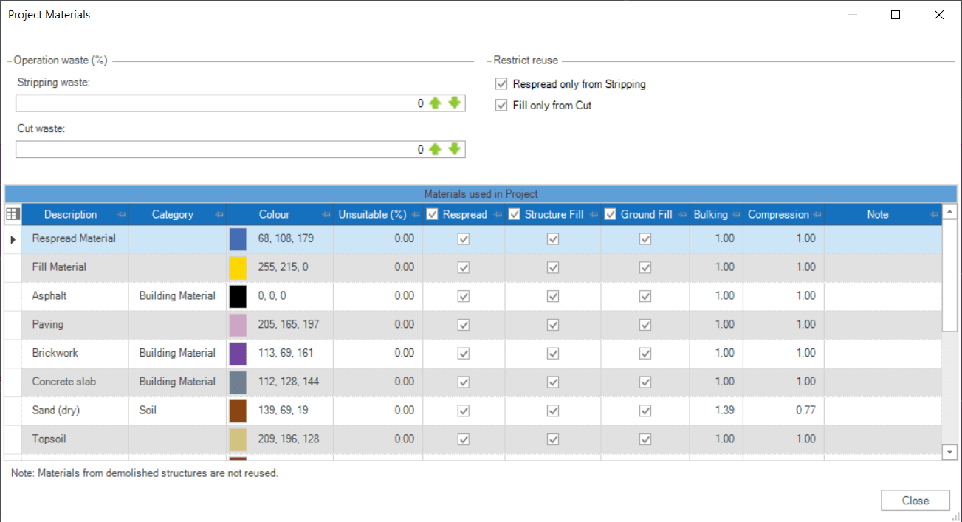The width and height of the screenshot is (962, 522).
Task: Click the Close button at bottom right
Action: point(915,500)
